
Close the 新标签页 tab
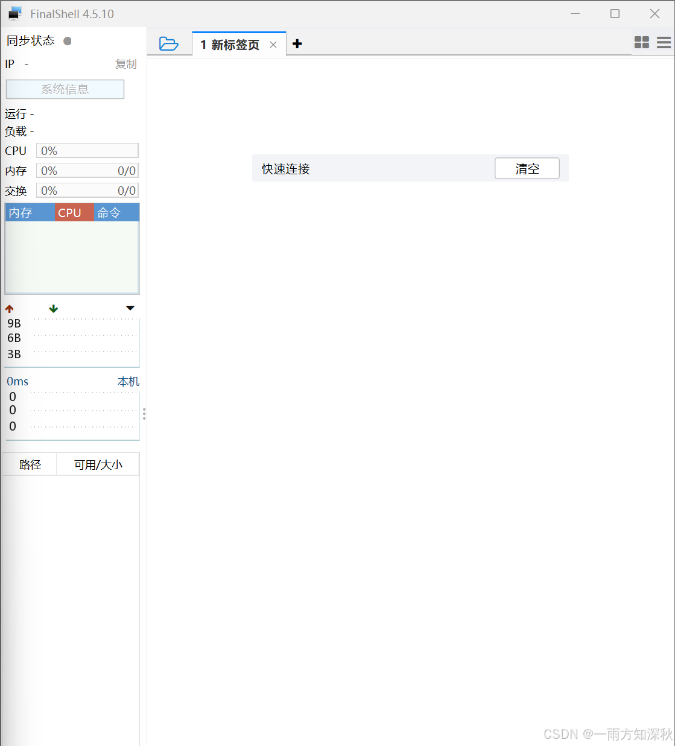273,45
